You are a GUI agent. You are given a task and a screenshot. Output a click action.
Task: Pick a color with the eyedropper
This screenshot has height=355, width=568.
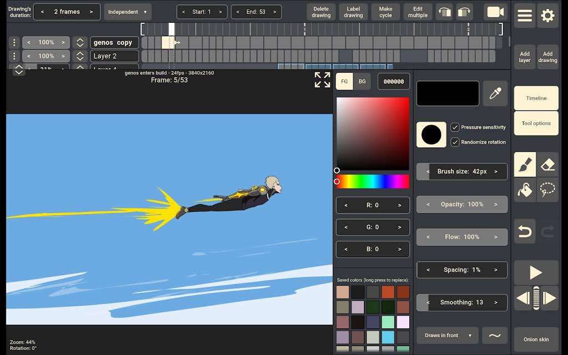click(495, 93)
